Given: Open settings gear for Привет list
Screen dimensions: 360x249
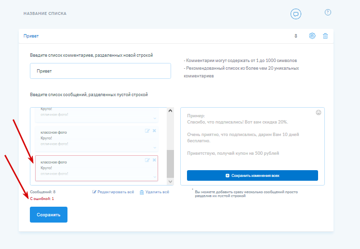Looking at the screenshot, I should point(312,36).
